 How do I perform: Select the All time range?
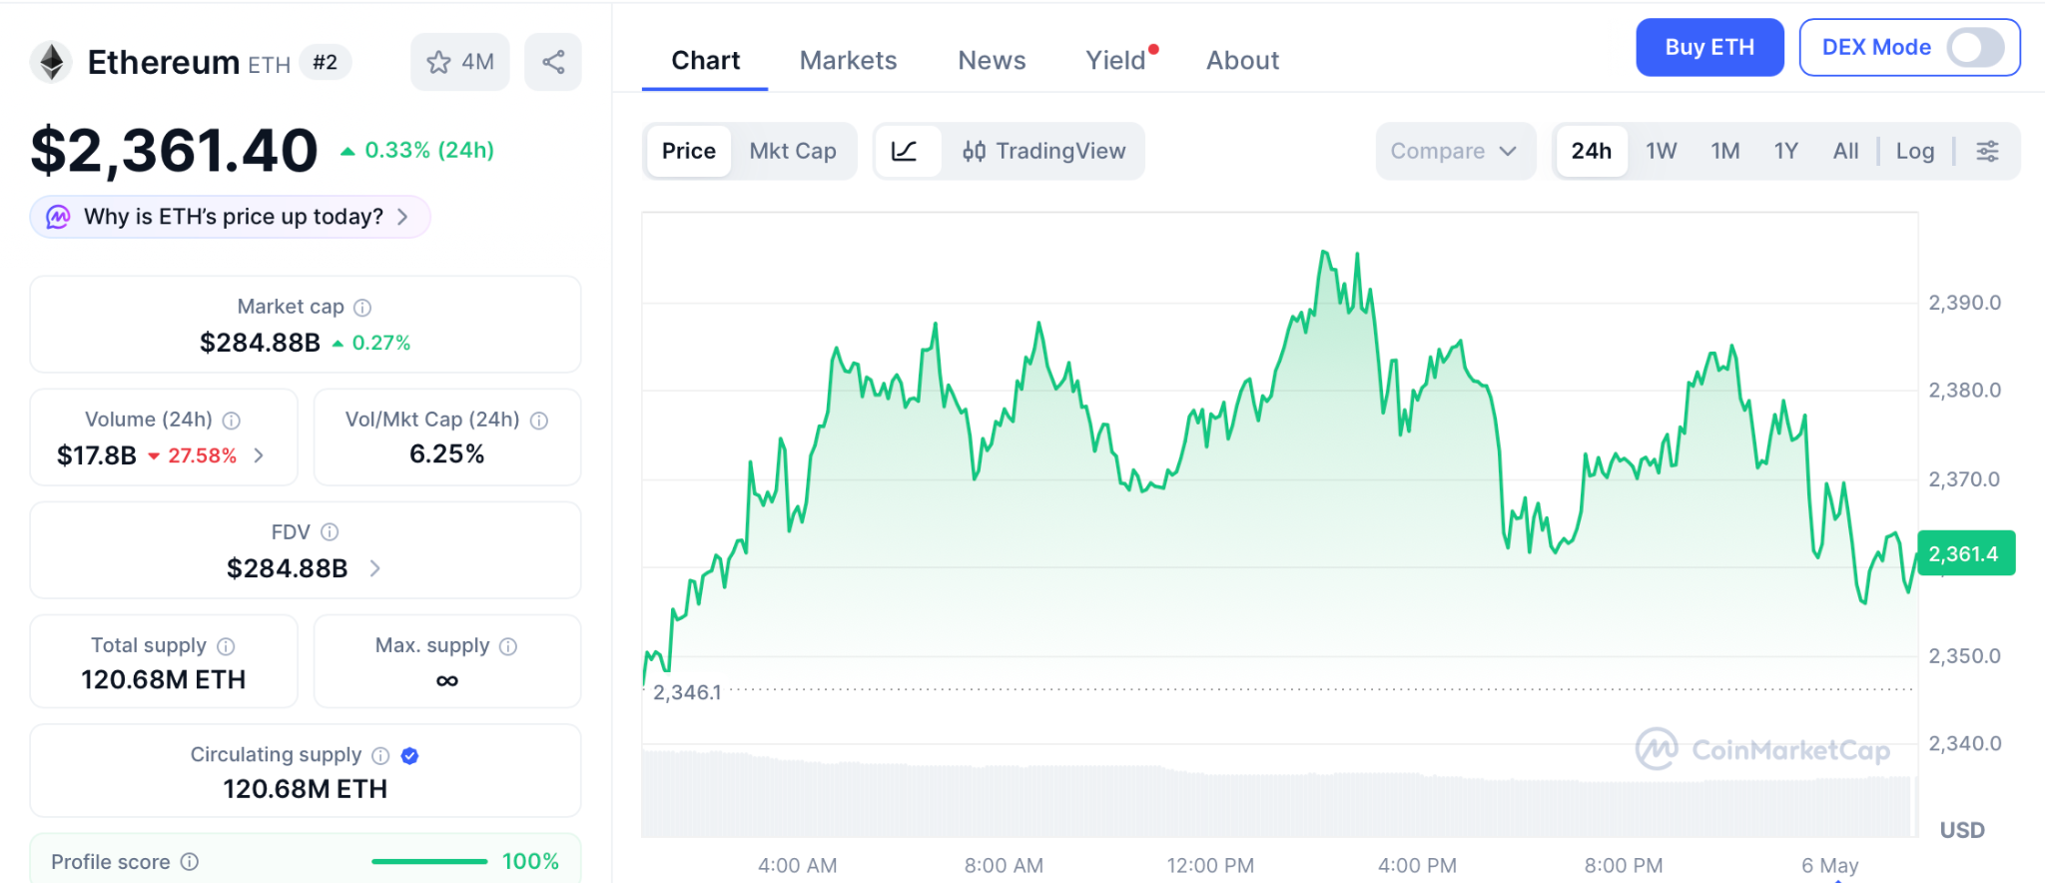coord(1846,151)
